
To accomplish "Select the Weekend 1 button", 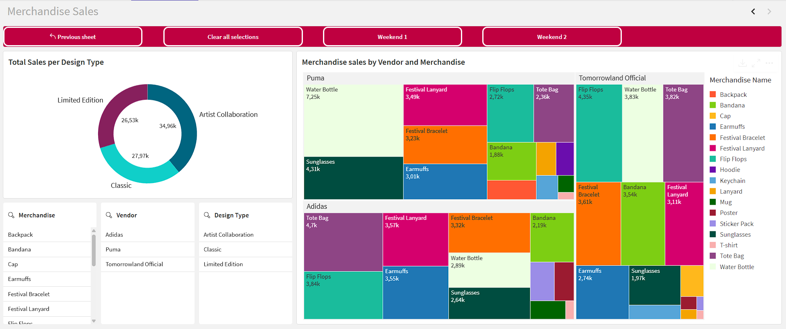I will 392,37.
